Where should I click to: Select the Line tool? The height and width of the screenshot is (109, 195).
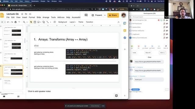click(x=48, y=22)
